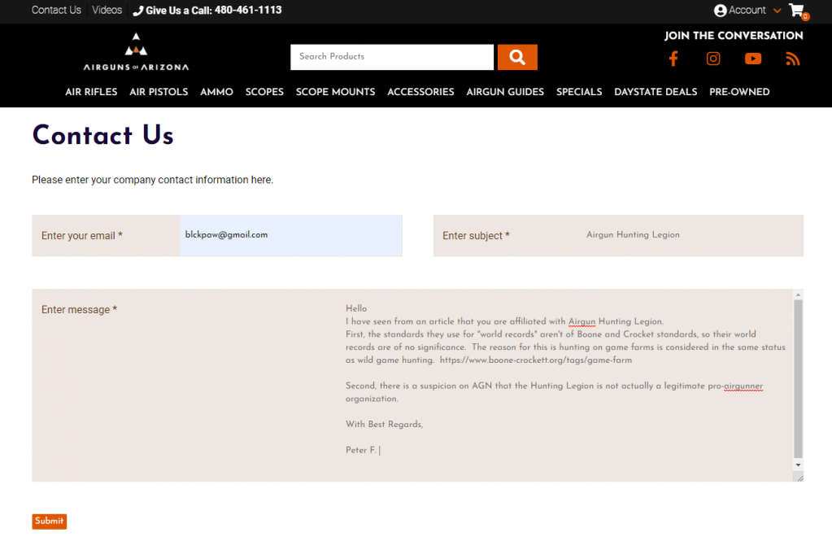Click the message scrollbar down arrow
Viewport: 832px width, 550px height.
click(x=798, y=465)
